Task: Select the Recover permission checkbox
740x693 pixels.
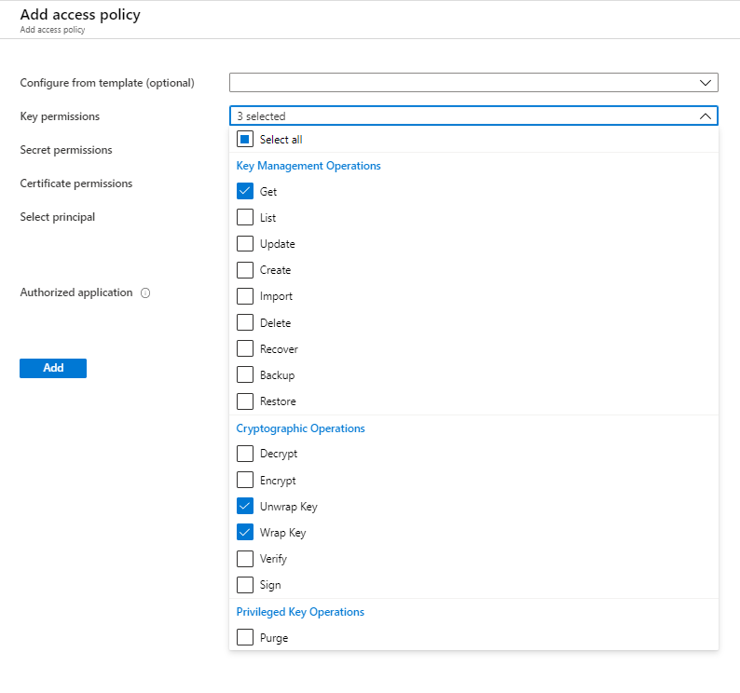Action: click(245, 349)
